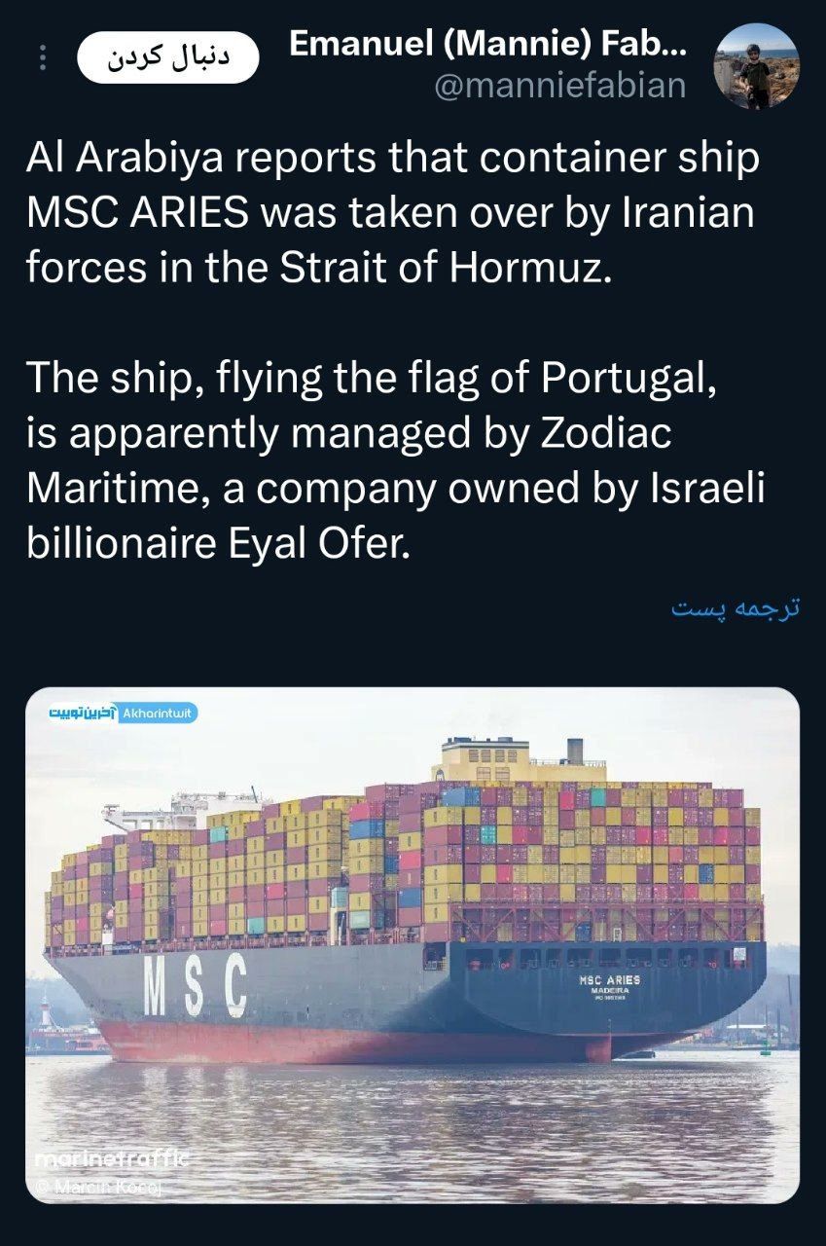Select the tweet text about Al Arabiya
The image size is (826, 1246).
coord(393,213)
